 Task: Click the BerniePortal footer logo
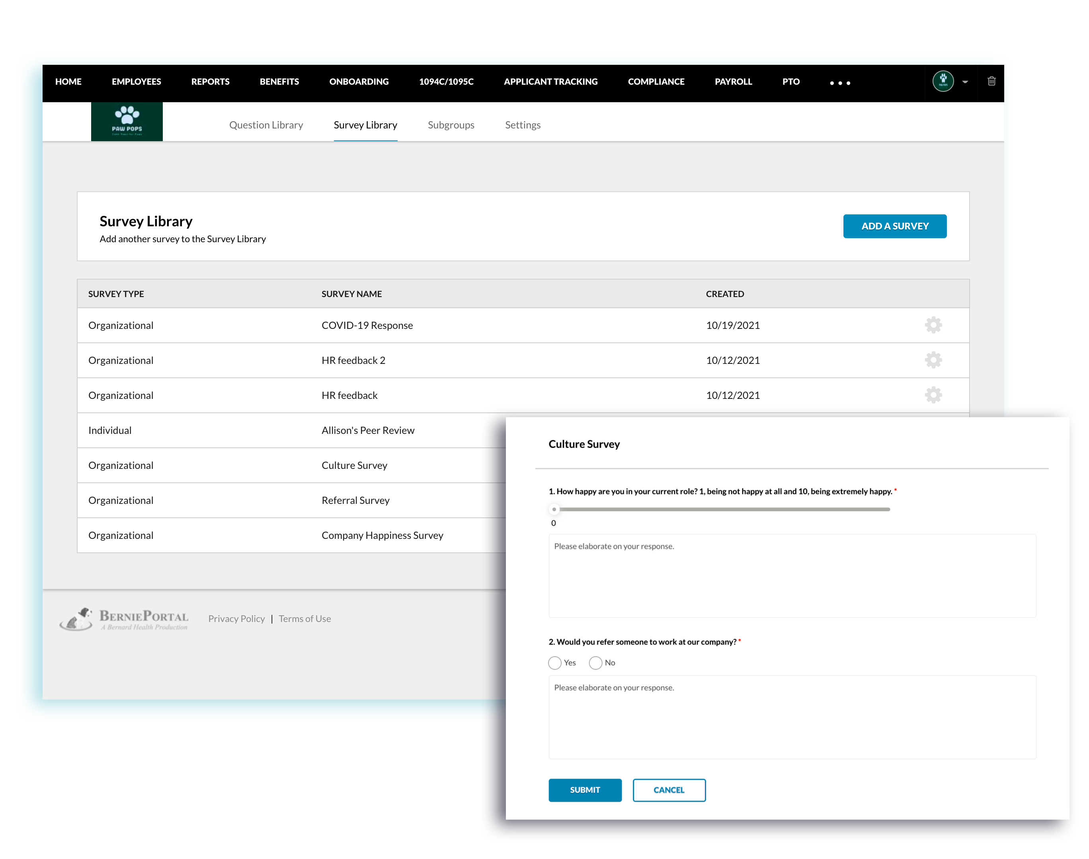[124, 619]
